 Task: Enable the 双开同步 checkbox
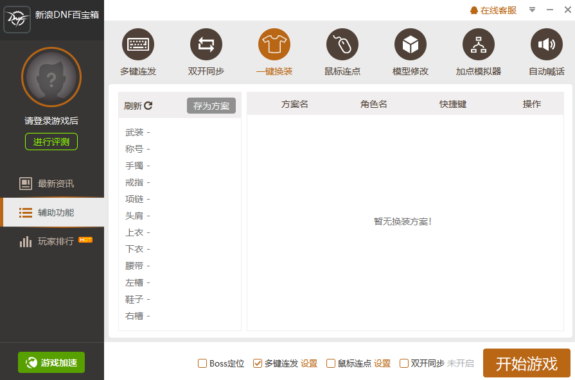click(403, 363)
